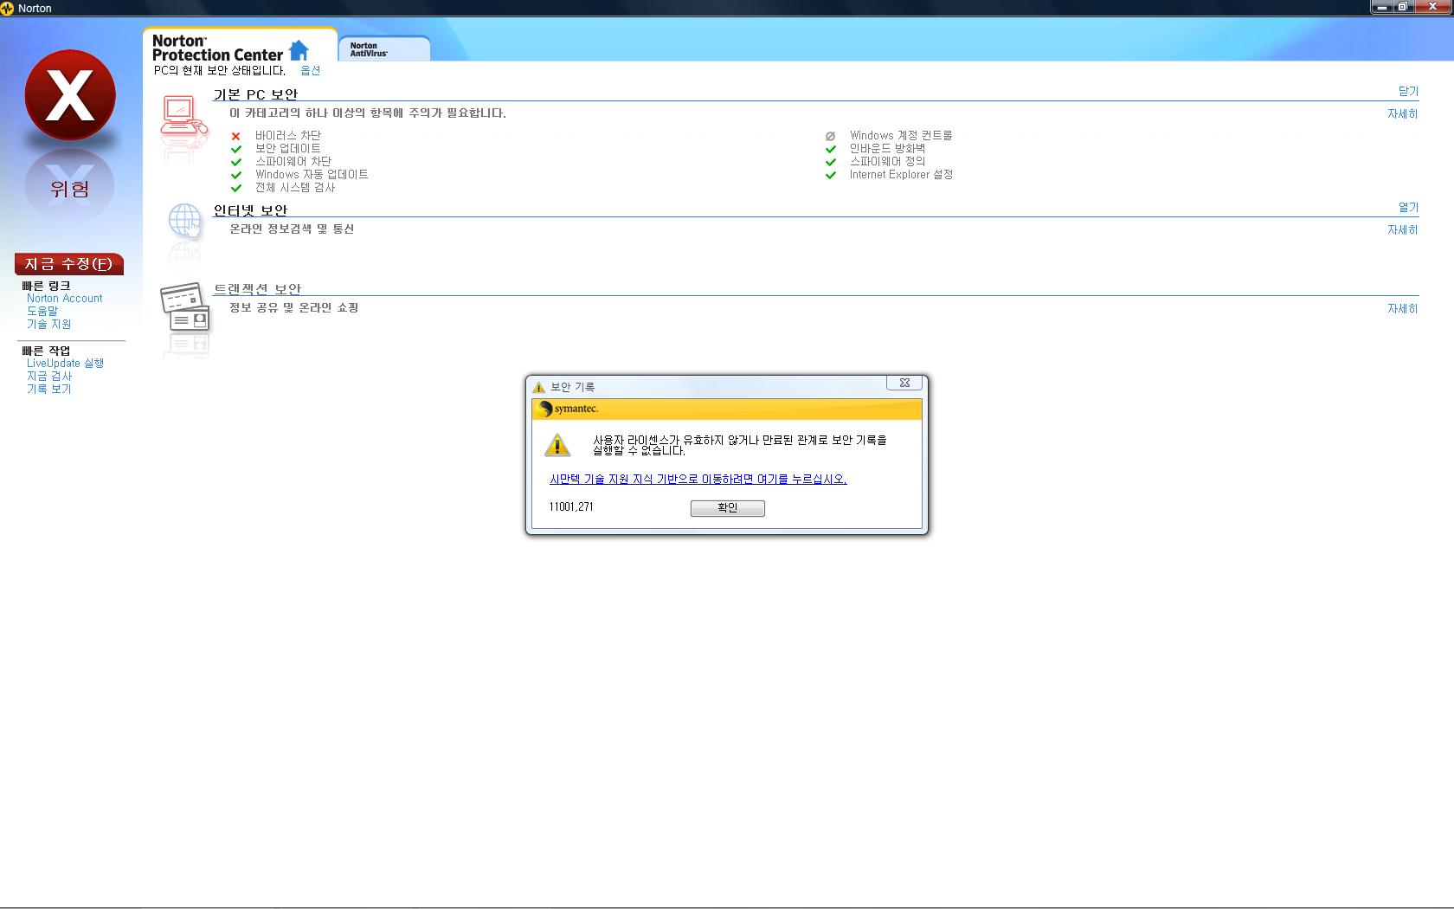Viewport: 1454px width, 909px height.
Task: Minimize the Norton window
Action: (x=1382, y=7)
